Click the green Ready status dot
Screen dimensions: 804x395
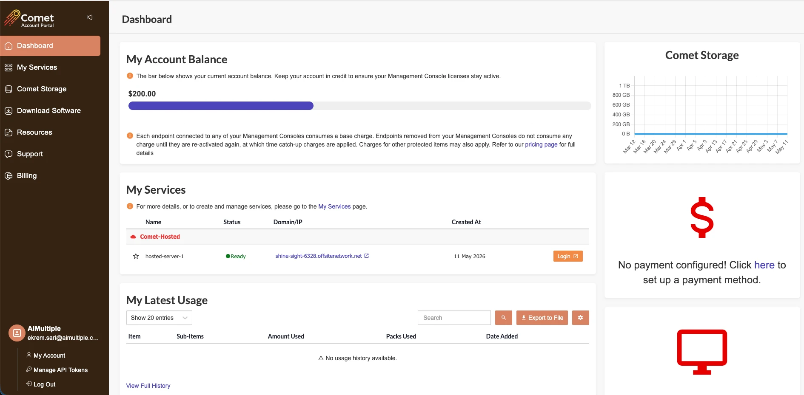point(228,256)
